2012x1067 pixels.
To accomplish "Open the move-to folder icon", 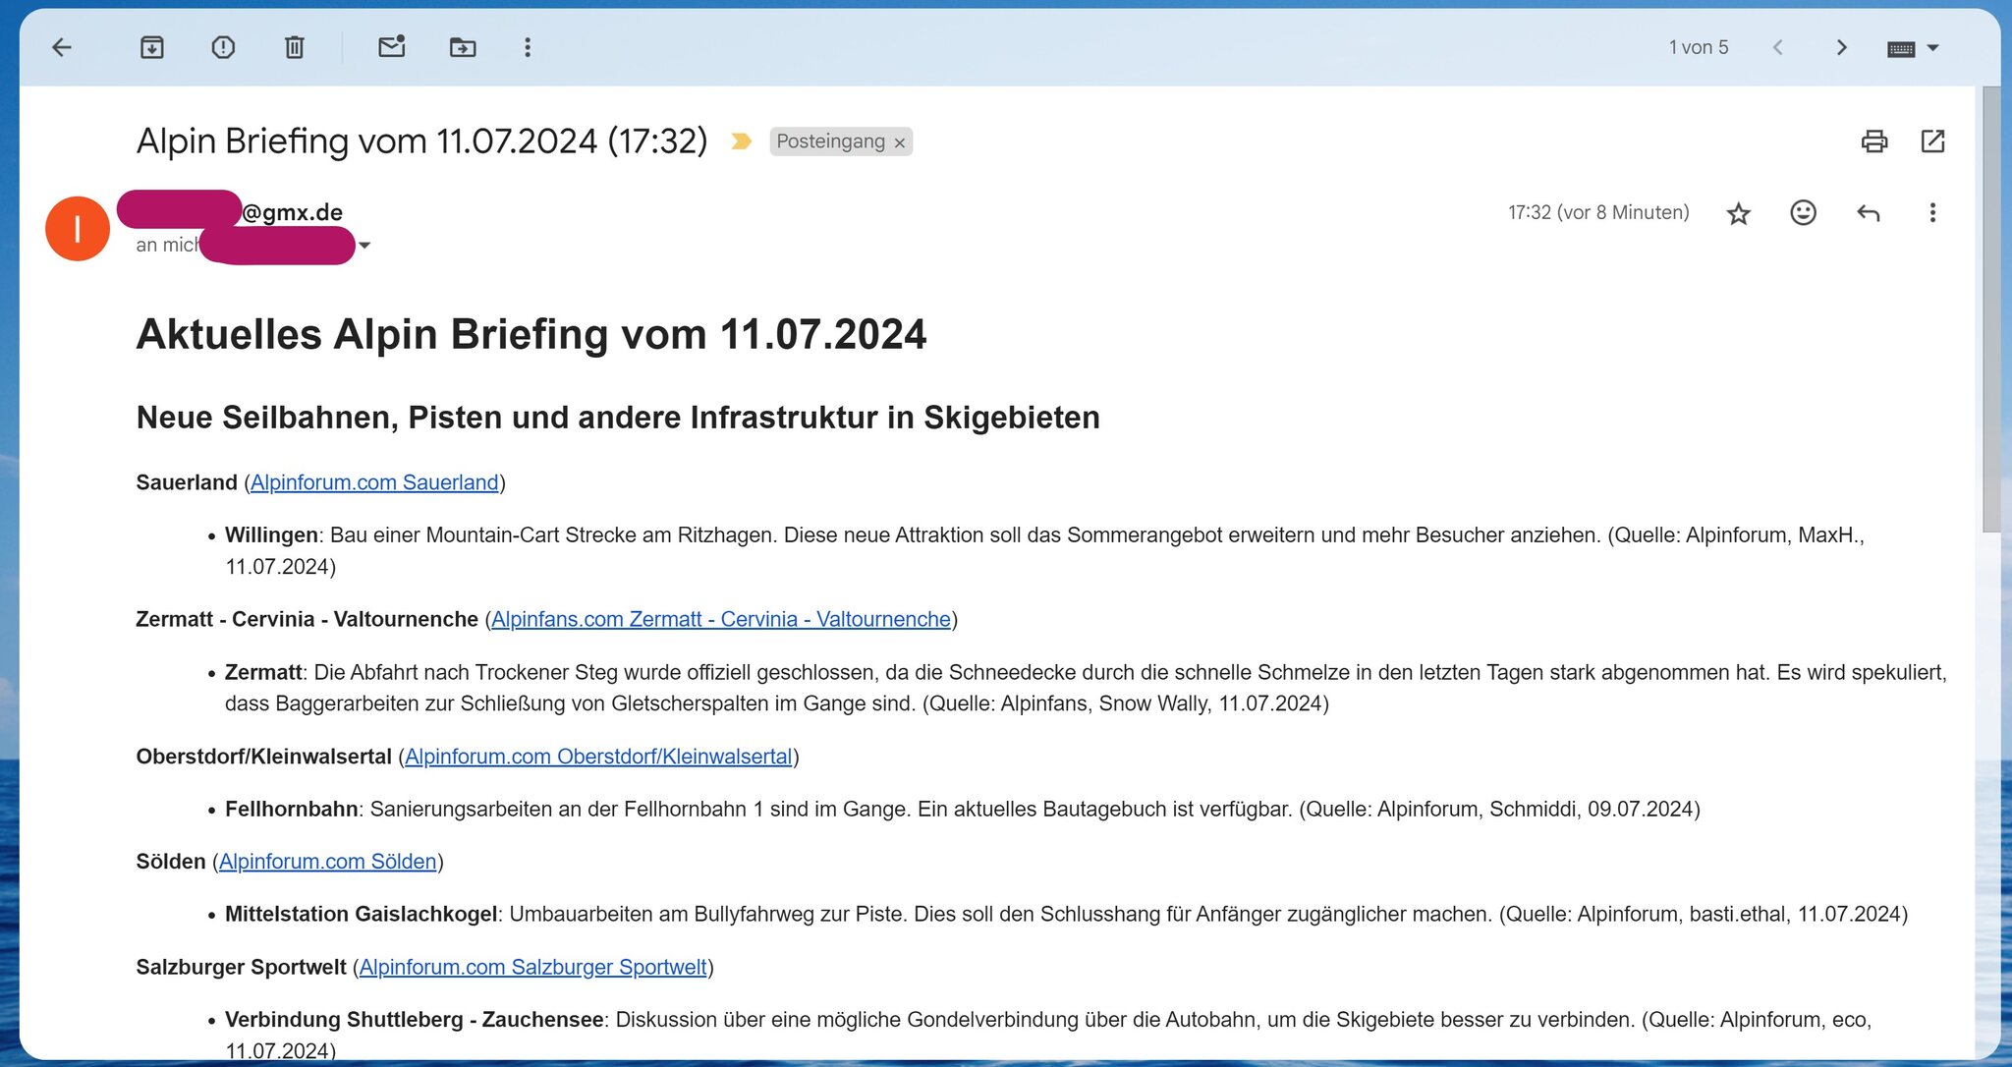I will click(x=463, y=47).
